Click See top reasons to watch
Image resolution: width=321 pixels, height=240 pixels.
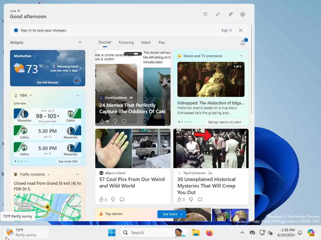coord(224,122)
